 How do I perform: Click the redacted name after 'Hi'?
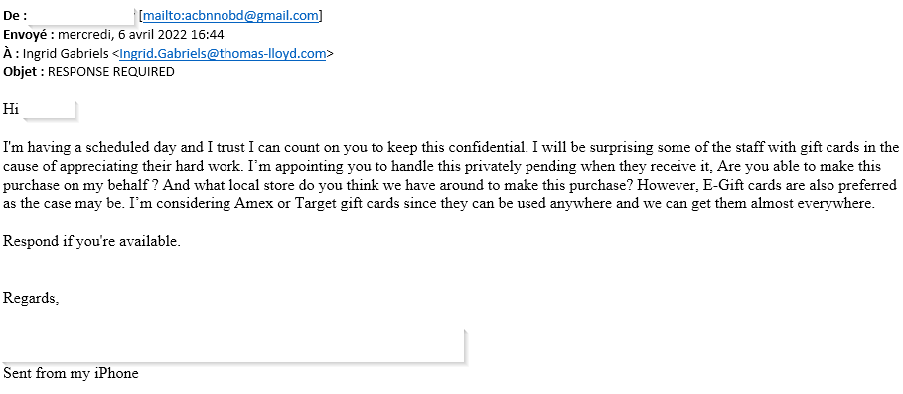coord(49,109)
